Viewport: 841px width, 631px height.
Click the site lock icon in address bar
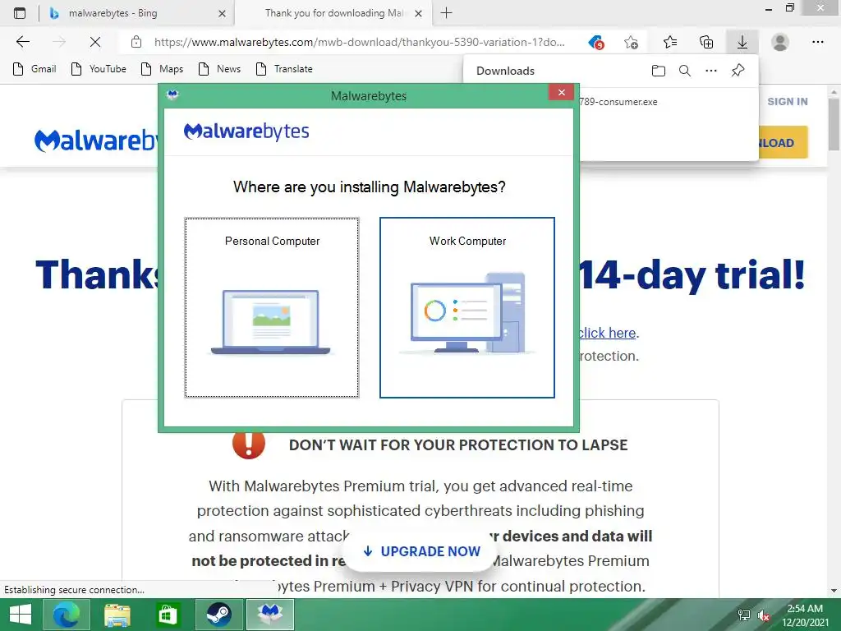tap(136, 42)
